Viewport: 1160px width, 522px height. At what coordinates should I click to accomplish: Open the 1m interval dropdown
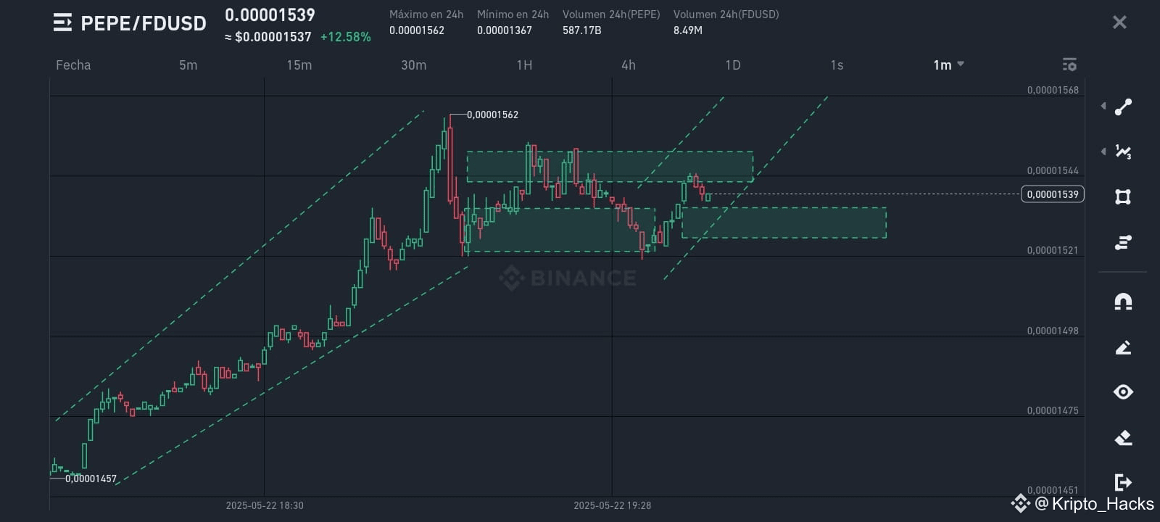(x=948, y=65)
